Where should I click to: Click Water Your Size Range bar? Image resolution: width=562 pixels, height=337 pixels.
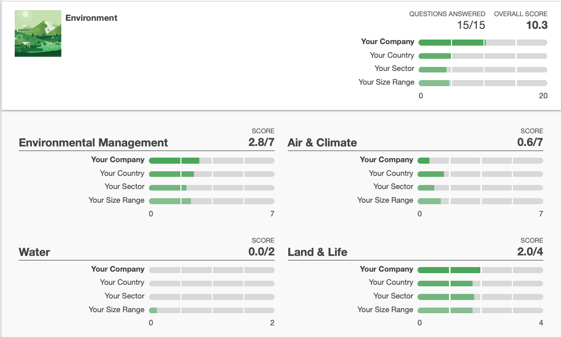211,310
